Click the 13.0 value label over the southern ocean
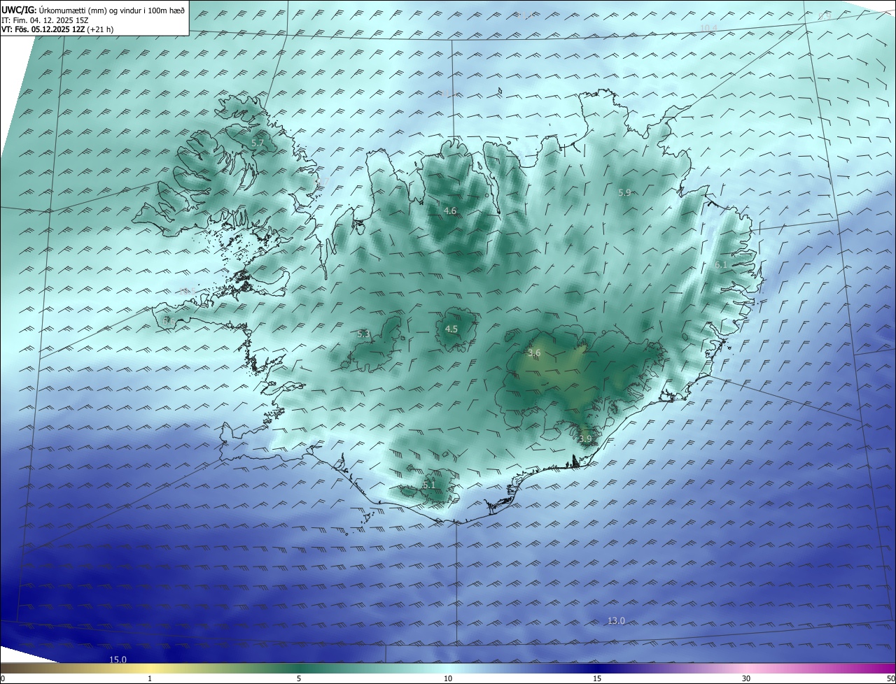 [616, 620]
